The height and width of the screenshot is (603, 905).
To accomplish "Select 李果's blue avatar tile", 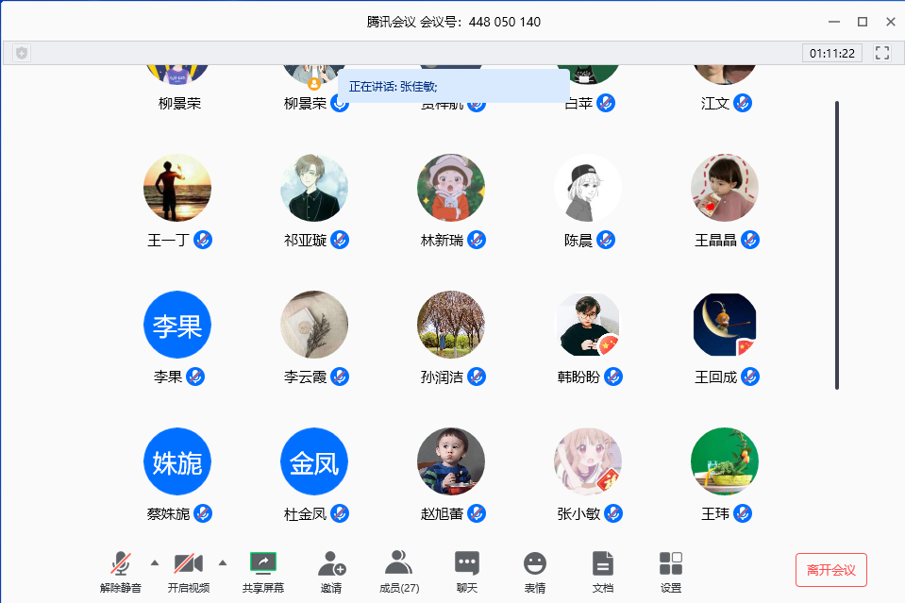I will pyautogui.click(x=176, y=325).
